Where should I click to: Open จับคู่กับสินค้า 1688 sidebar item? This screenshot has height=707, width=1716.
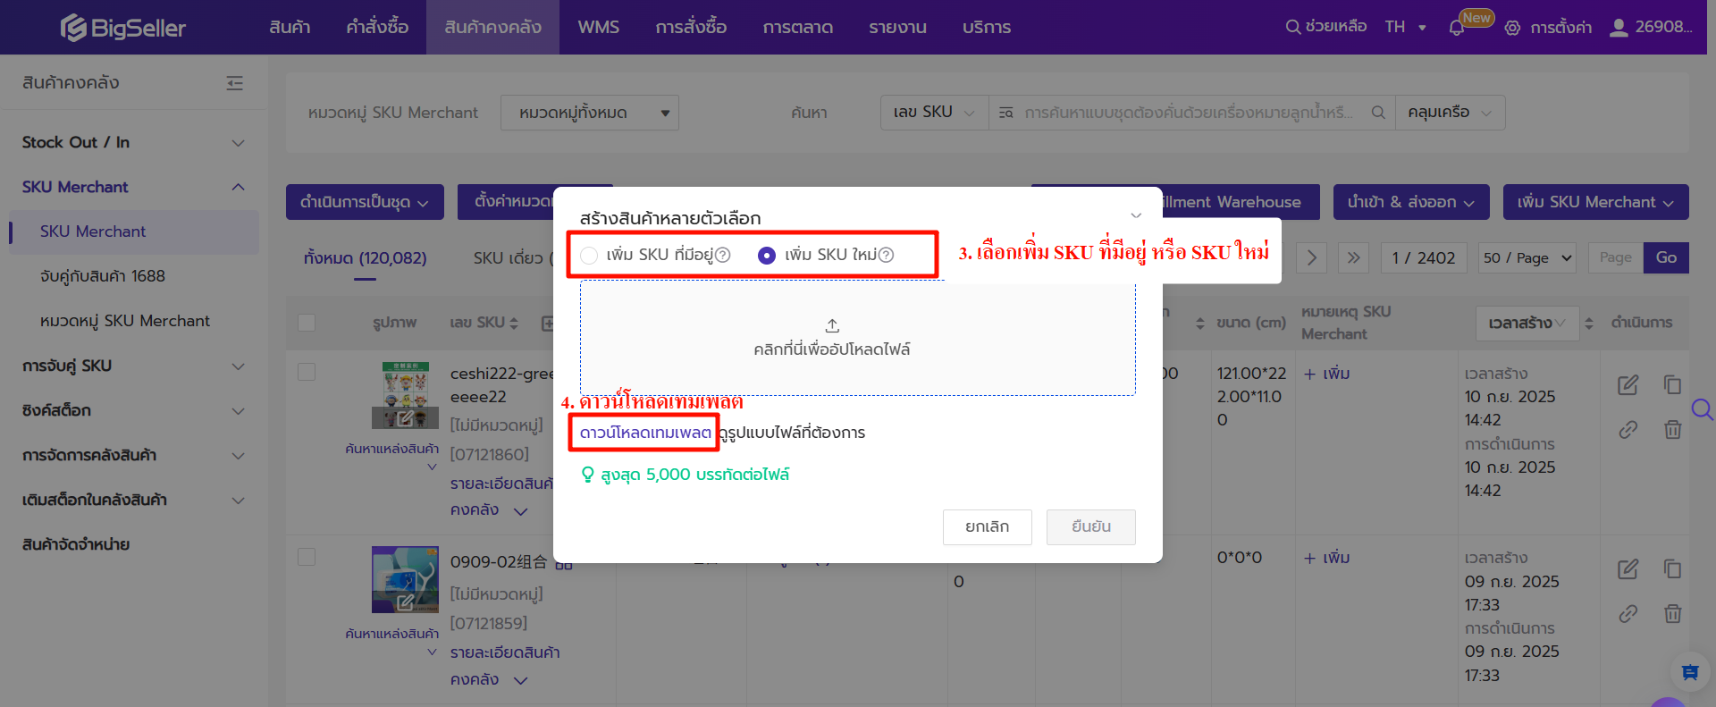(103, 276)
